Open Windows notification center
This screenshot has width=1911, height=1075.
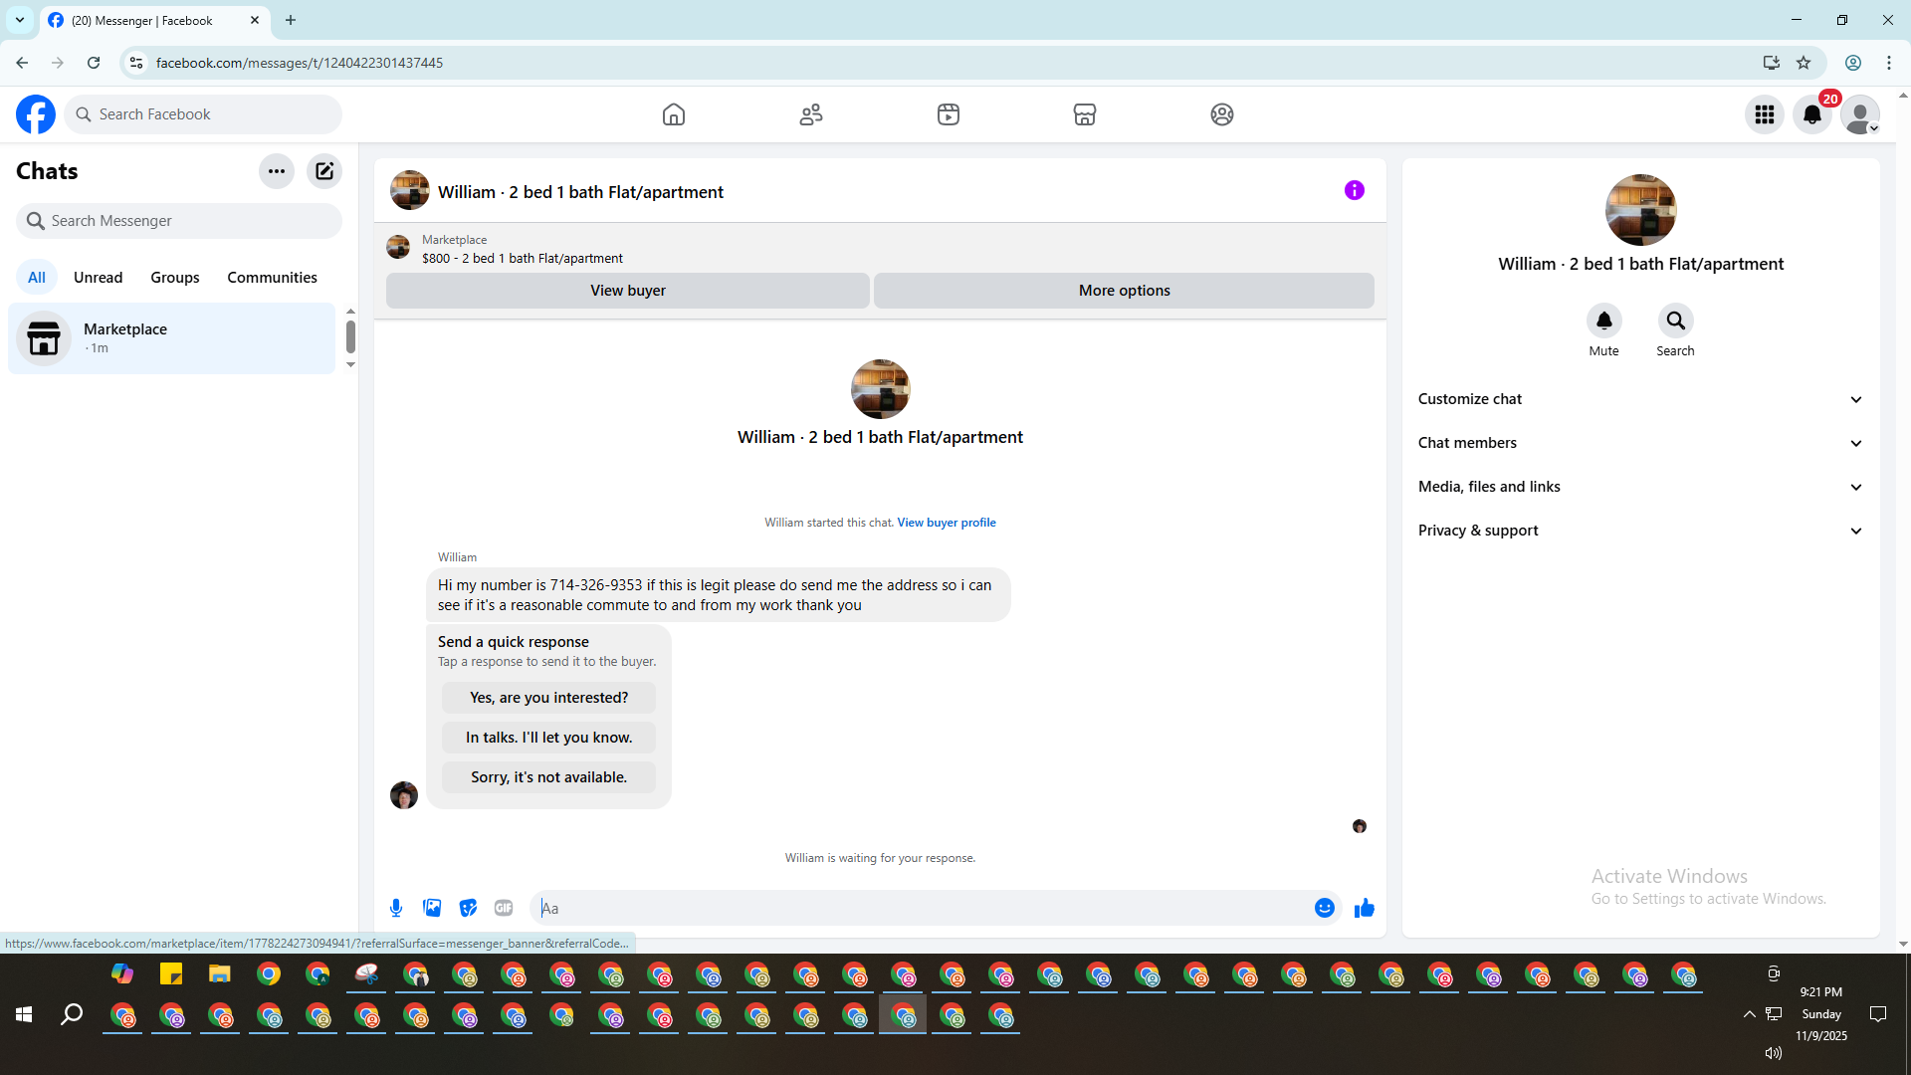click(1878, 1014)
